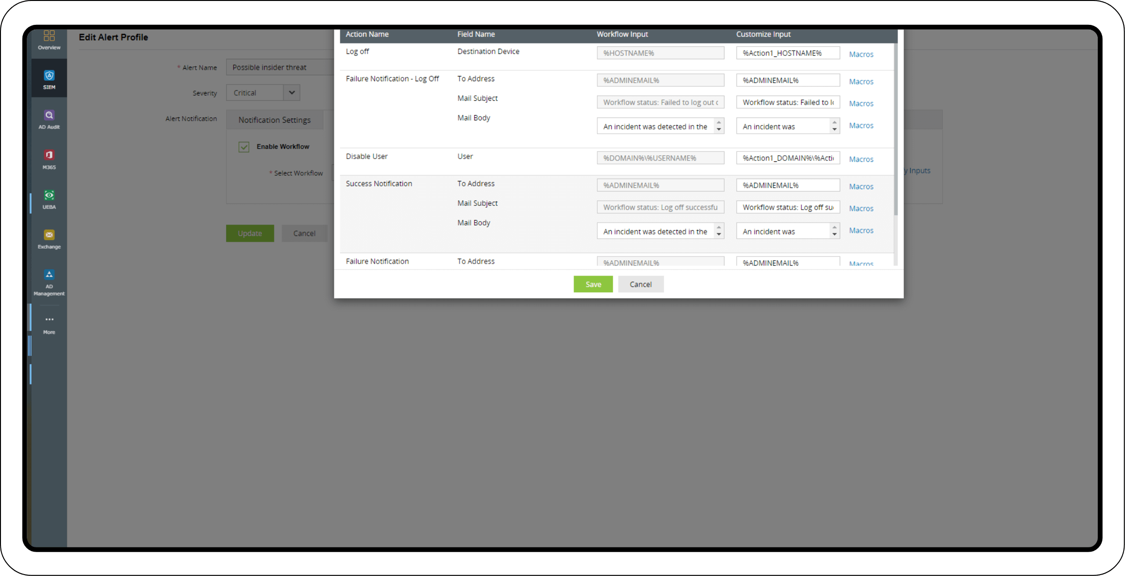Click Cancel in the workflow dialog
The height and width of the screenshot is (576, 1125).
pos(640,284)
